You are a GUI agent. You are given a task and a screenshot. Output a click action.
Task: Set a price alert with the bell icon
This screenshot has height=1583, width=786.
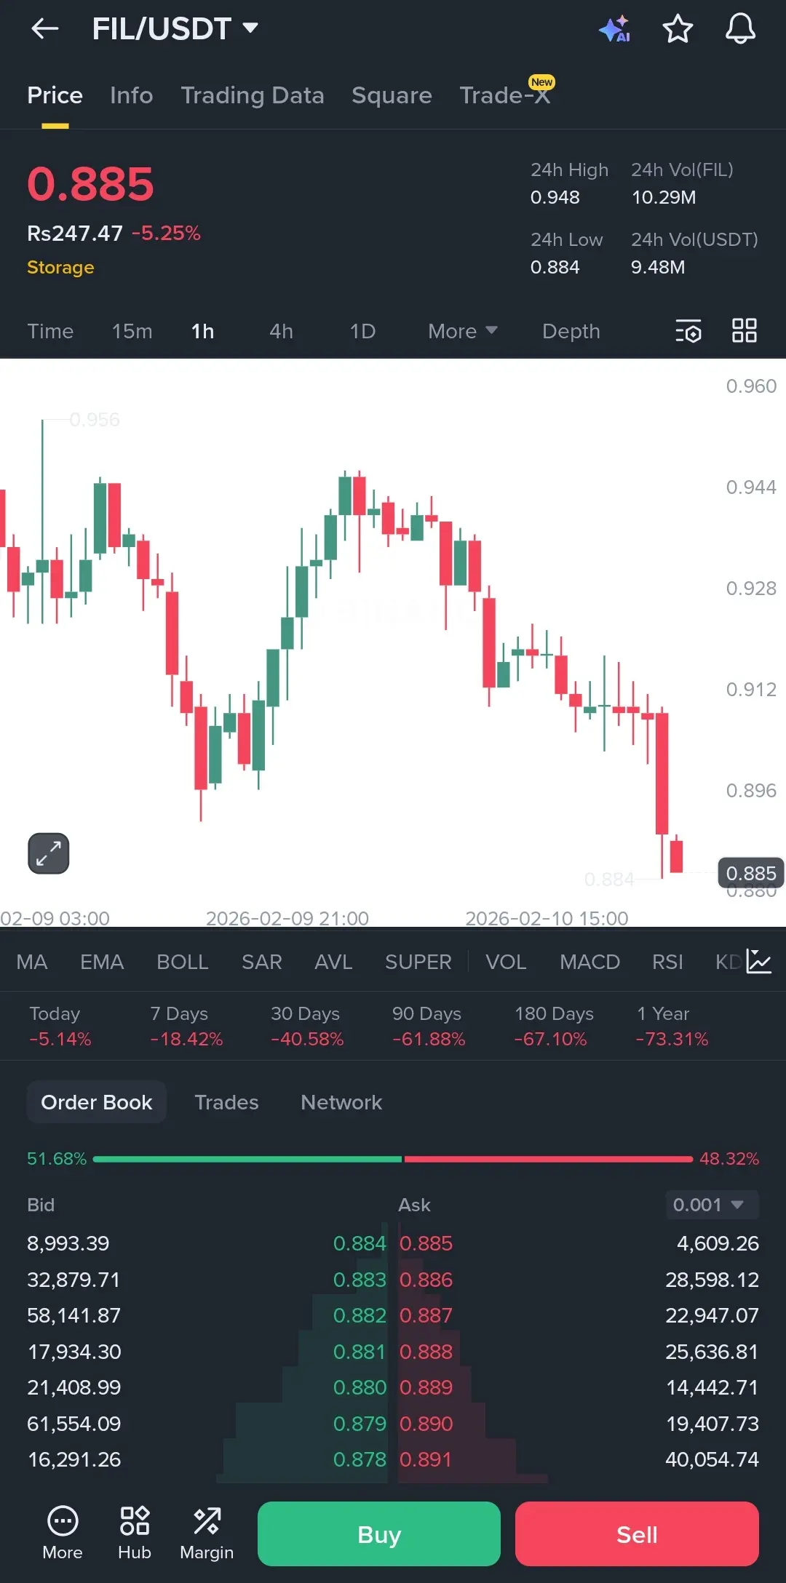740,29
